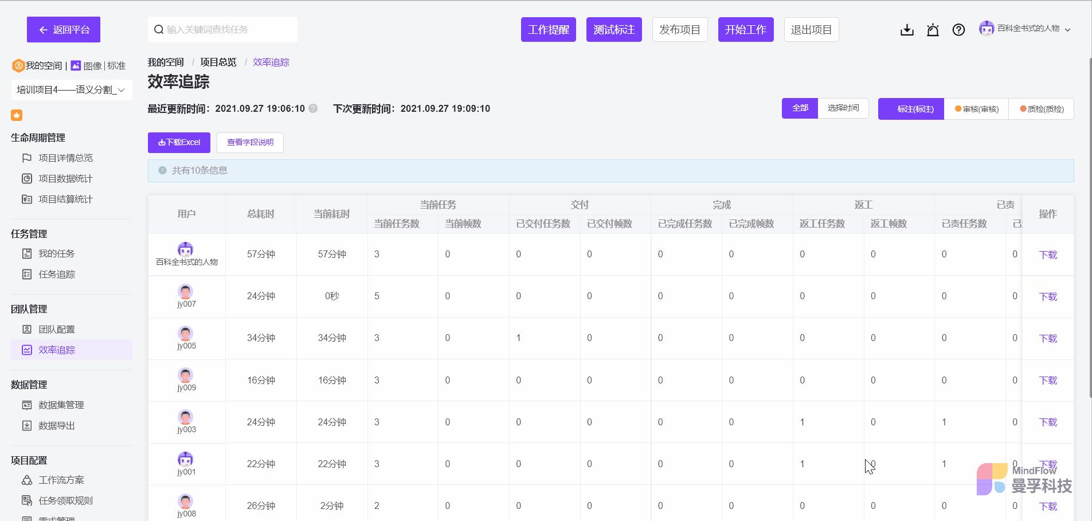Open 任务追踪 in the sidebar

(56, 275)
